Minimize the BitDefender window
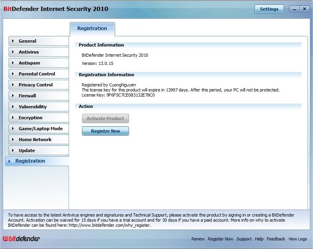 (x=295, y=9)
